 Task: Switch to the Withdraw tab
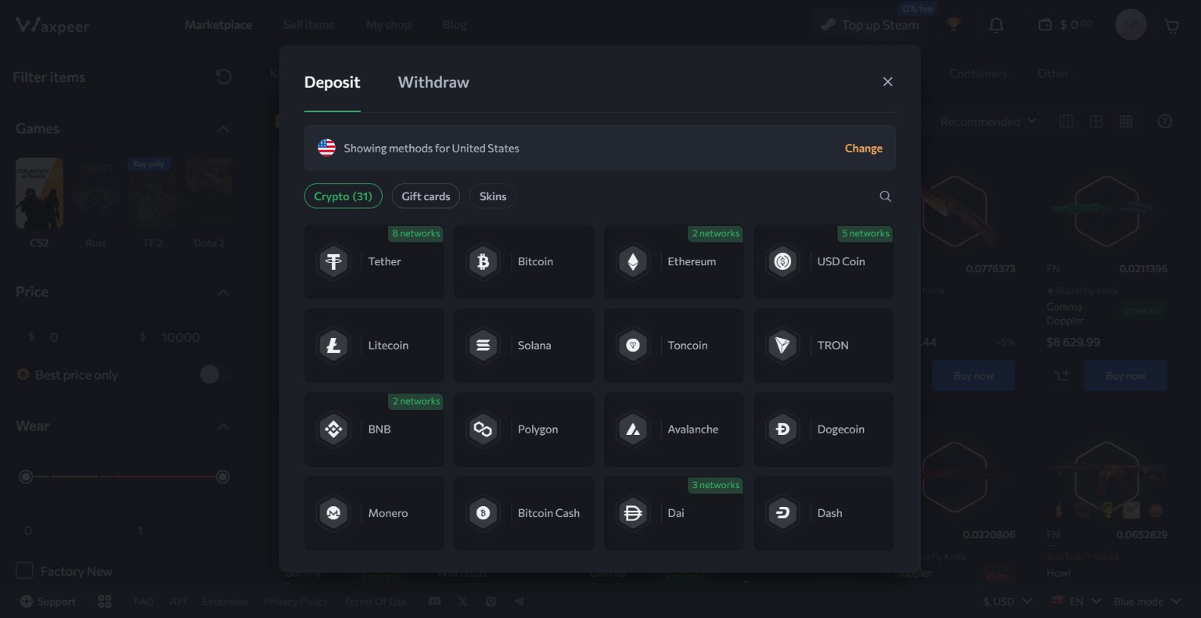(433, 82)
